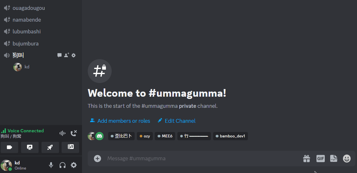The height and width of the screenshot is (173, 357).
Task: Deafen using the headphones icon
Action: point(63,165)
